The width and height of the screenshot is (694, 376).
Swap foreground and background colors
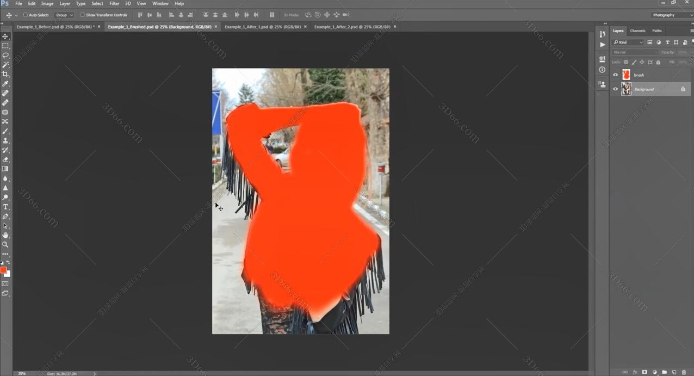click(8, 263)
